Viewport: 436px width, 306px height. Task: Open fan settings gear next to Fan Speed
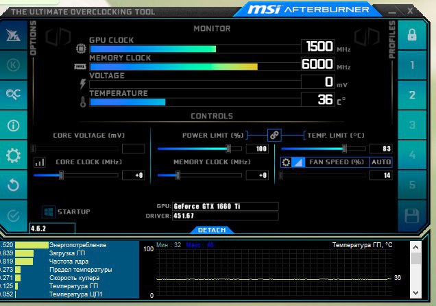pyautogui.click(x=286, y=162)
